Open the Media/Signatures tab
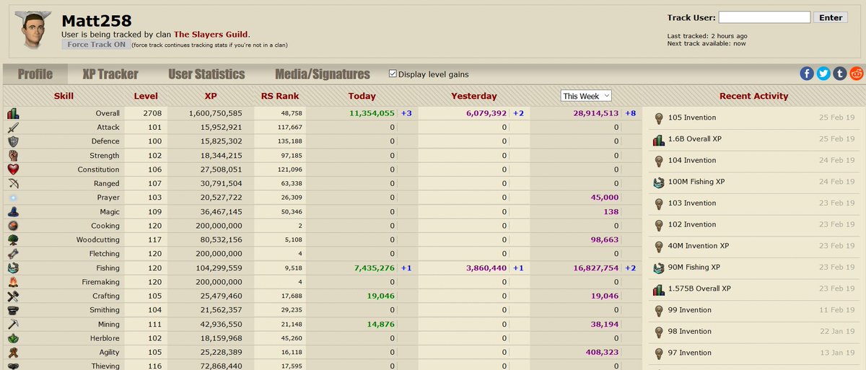This screenshot has width=866, height=370. pos(323,74)
